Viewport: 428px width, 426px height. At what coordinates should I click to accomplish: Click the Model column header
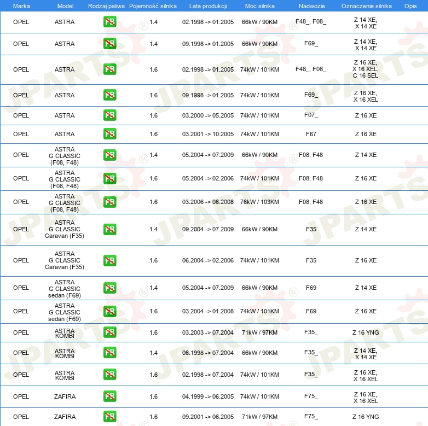click(x=65, y=6)
